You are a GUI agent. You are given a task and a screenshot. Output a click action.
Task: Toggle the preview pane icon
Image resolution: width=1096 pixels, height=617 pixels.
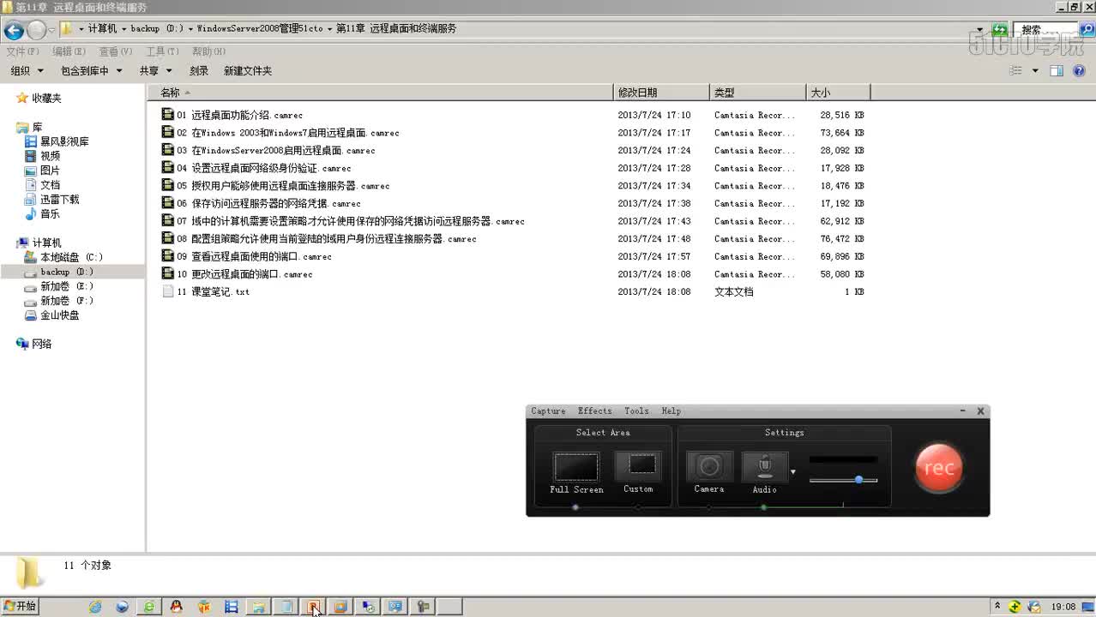tap(1057, 71)
